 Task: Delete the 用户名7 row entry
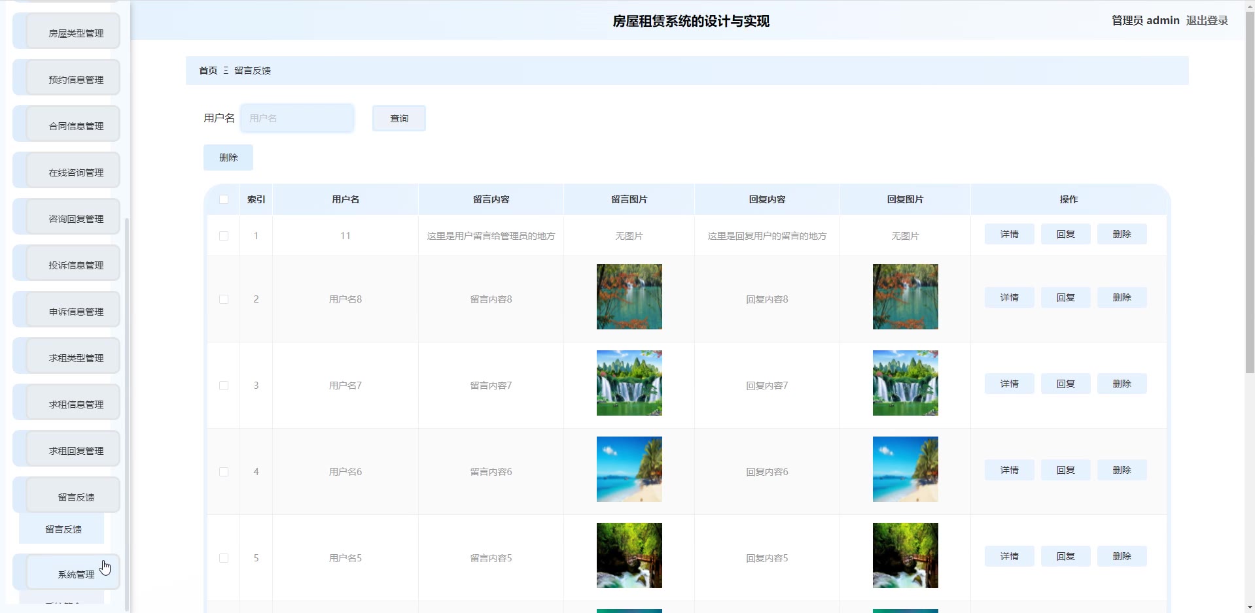pyautogui.click(x=1122, y=384)
